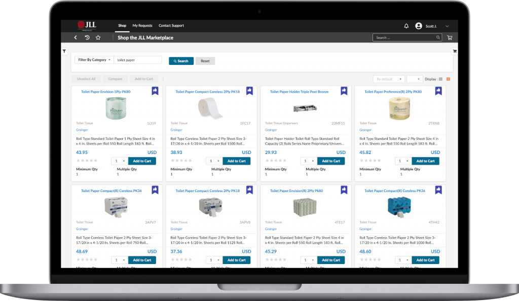Add the 48.60 item to cart
The image size is (519, 301).
coord(426,260)
